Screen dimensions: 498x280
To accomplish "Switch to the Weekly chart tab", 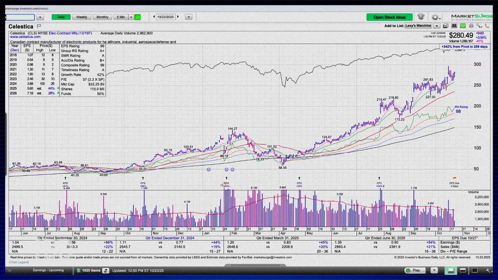I will [82, 17].
